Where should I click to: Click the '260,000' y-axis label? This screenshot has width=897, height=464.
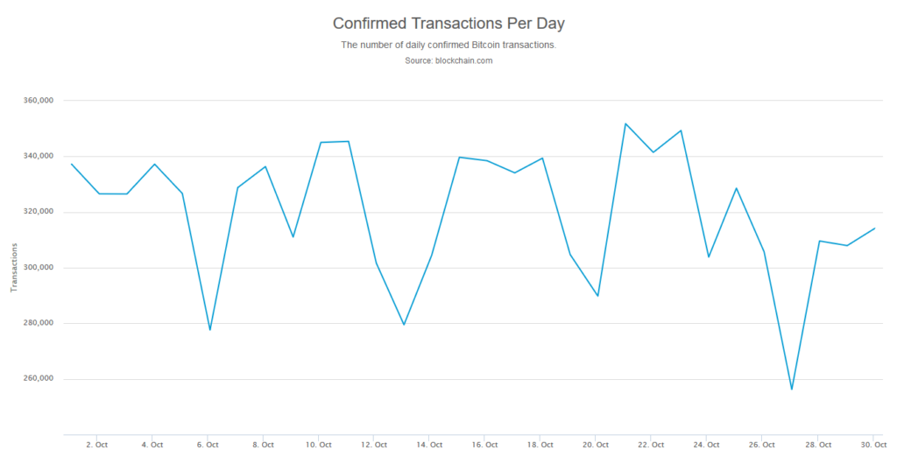pyautogui.click(x=40, y=379)
